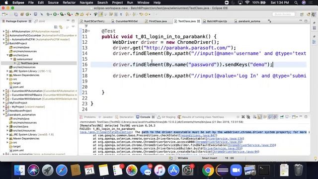The image size is (318, 179).
Task: Open the Navigate menu
Action: 86,2
